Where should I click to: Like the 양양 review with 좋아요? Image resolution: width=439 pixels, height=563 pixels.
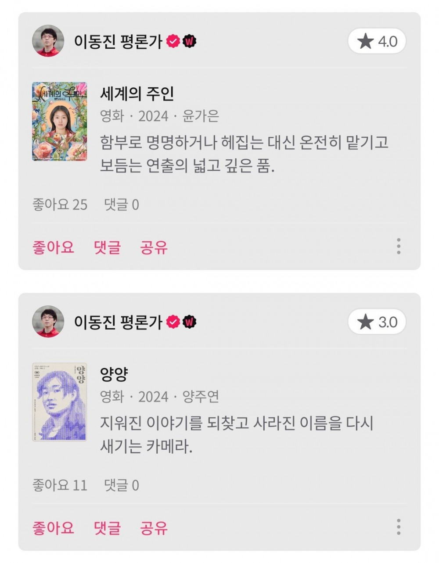coord(53,527)
